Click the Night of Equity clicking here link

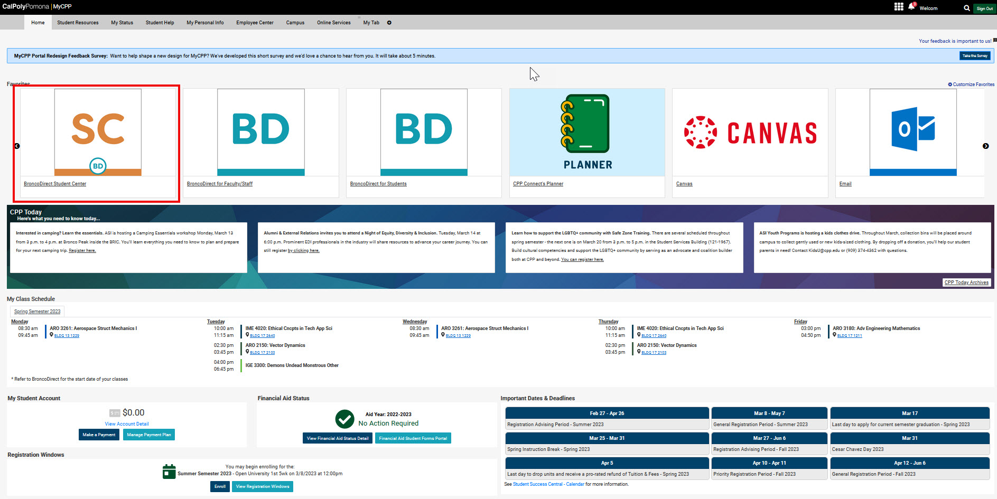coord(304,251)
